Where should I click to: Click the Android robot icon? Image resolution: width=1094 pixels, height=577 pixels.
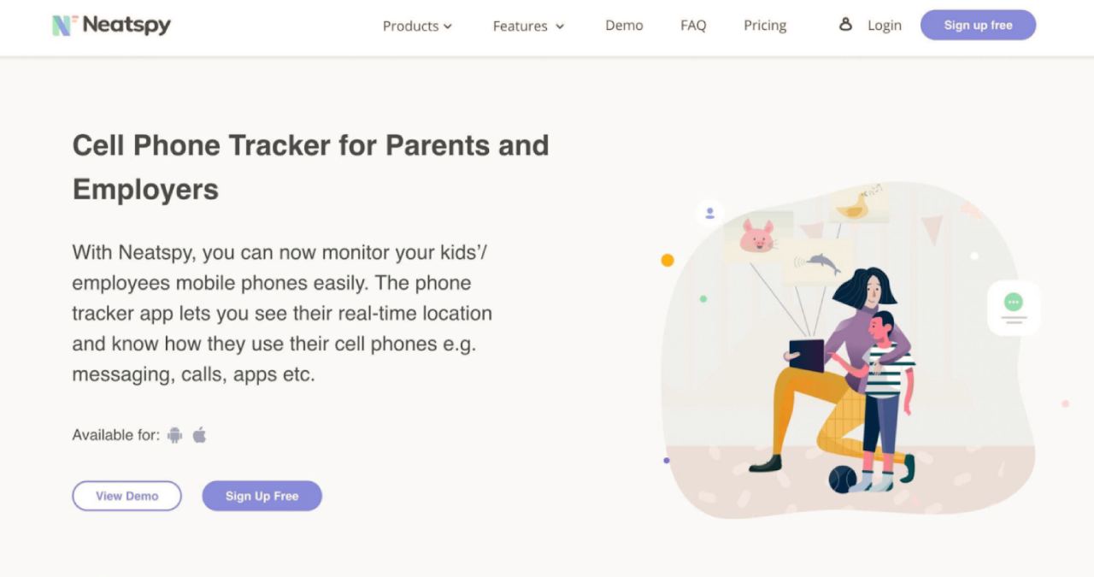(175, 435)
